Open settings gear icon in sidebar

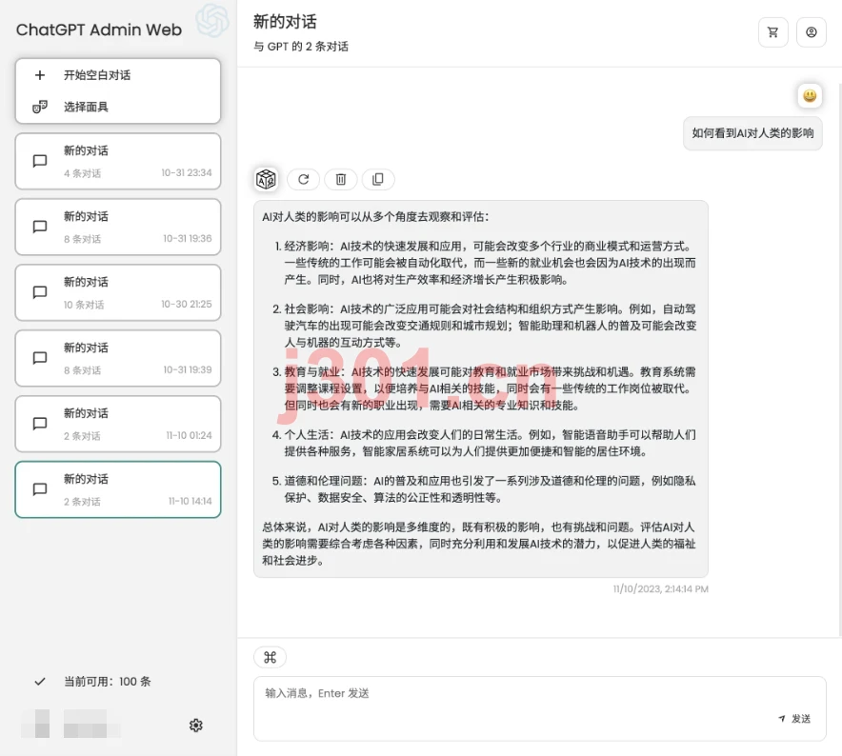pyautogui.click(x=196, y=726)
